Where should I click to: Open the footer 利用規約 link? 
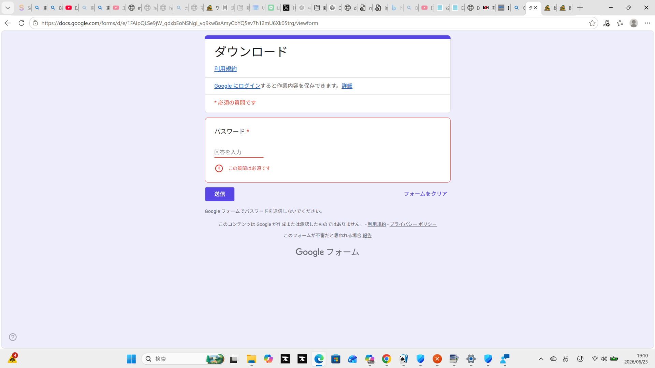pos(377,224)
